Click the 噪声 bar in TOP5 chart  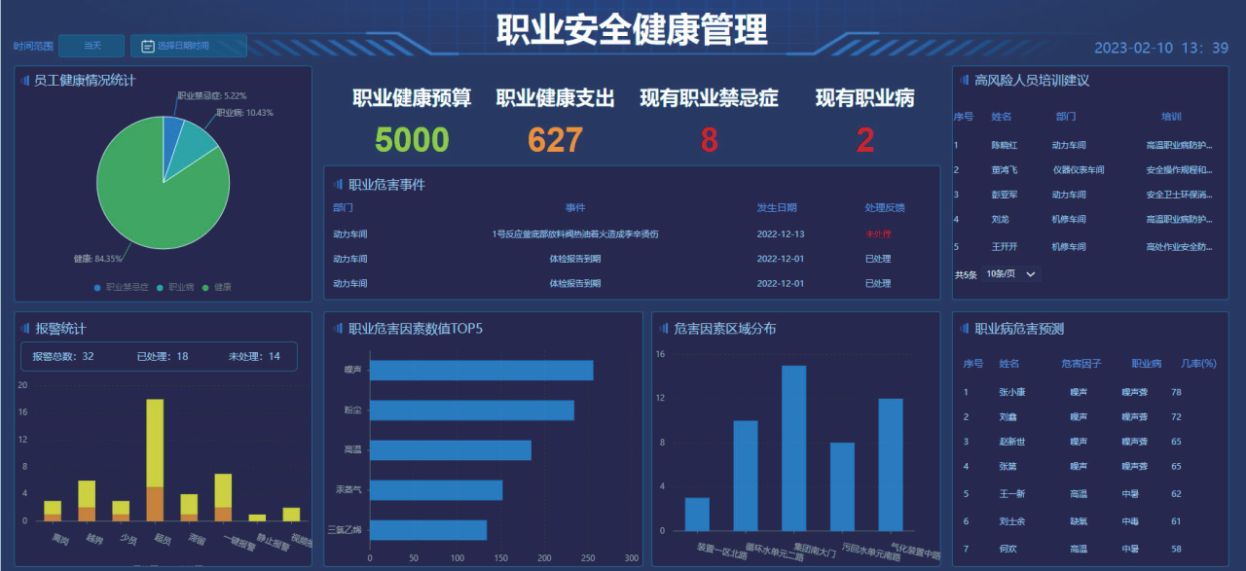coord(481,371)
